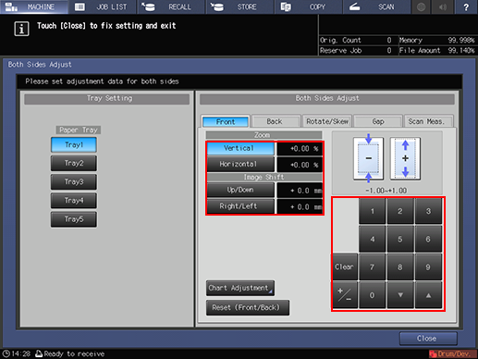Image resolution: width=478 pixels, height=359 pixels.
Task: Tap the Drum/Dev. status indicator
Action: click(452, 353)
